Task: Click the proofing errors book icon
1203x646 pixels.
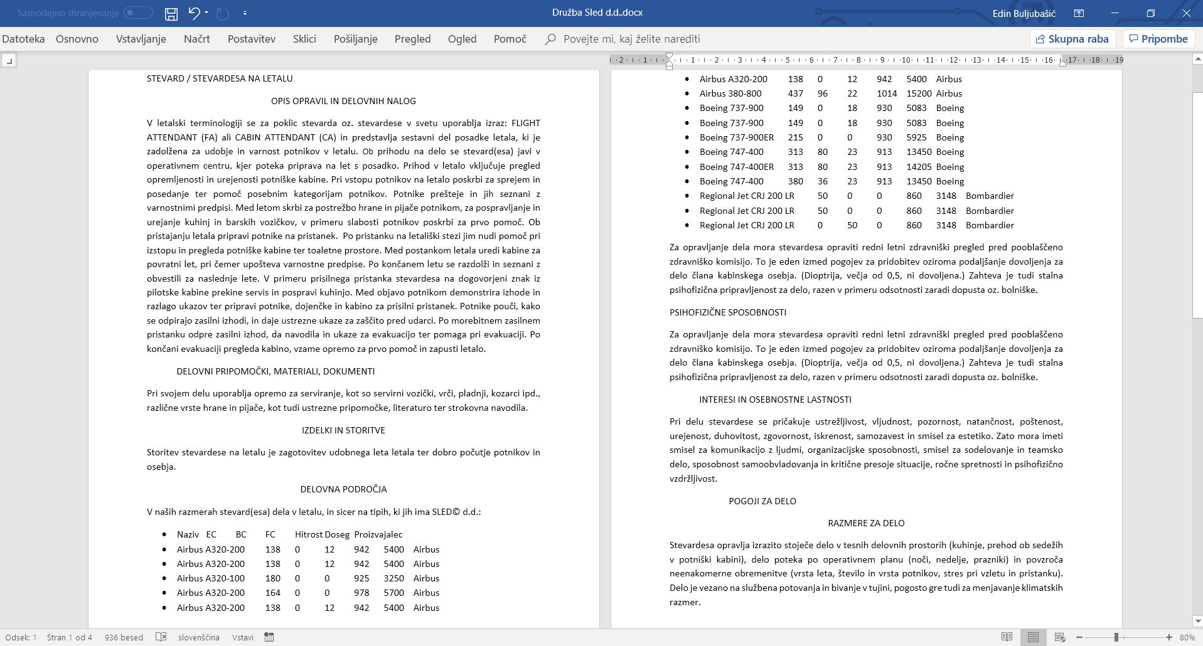Action: click(161, 637)
